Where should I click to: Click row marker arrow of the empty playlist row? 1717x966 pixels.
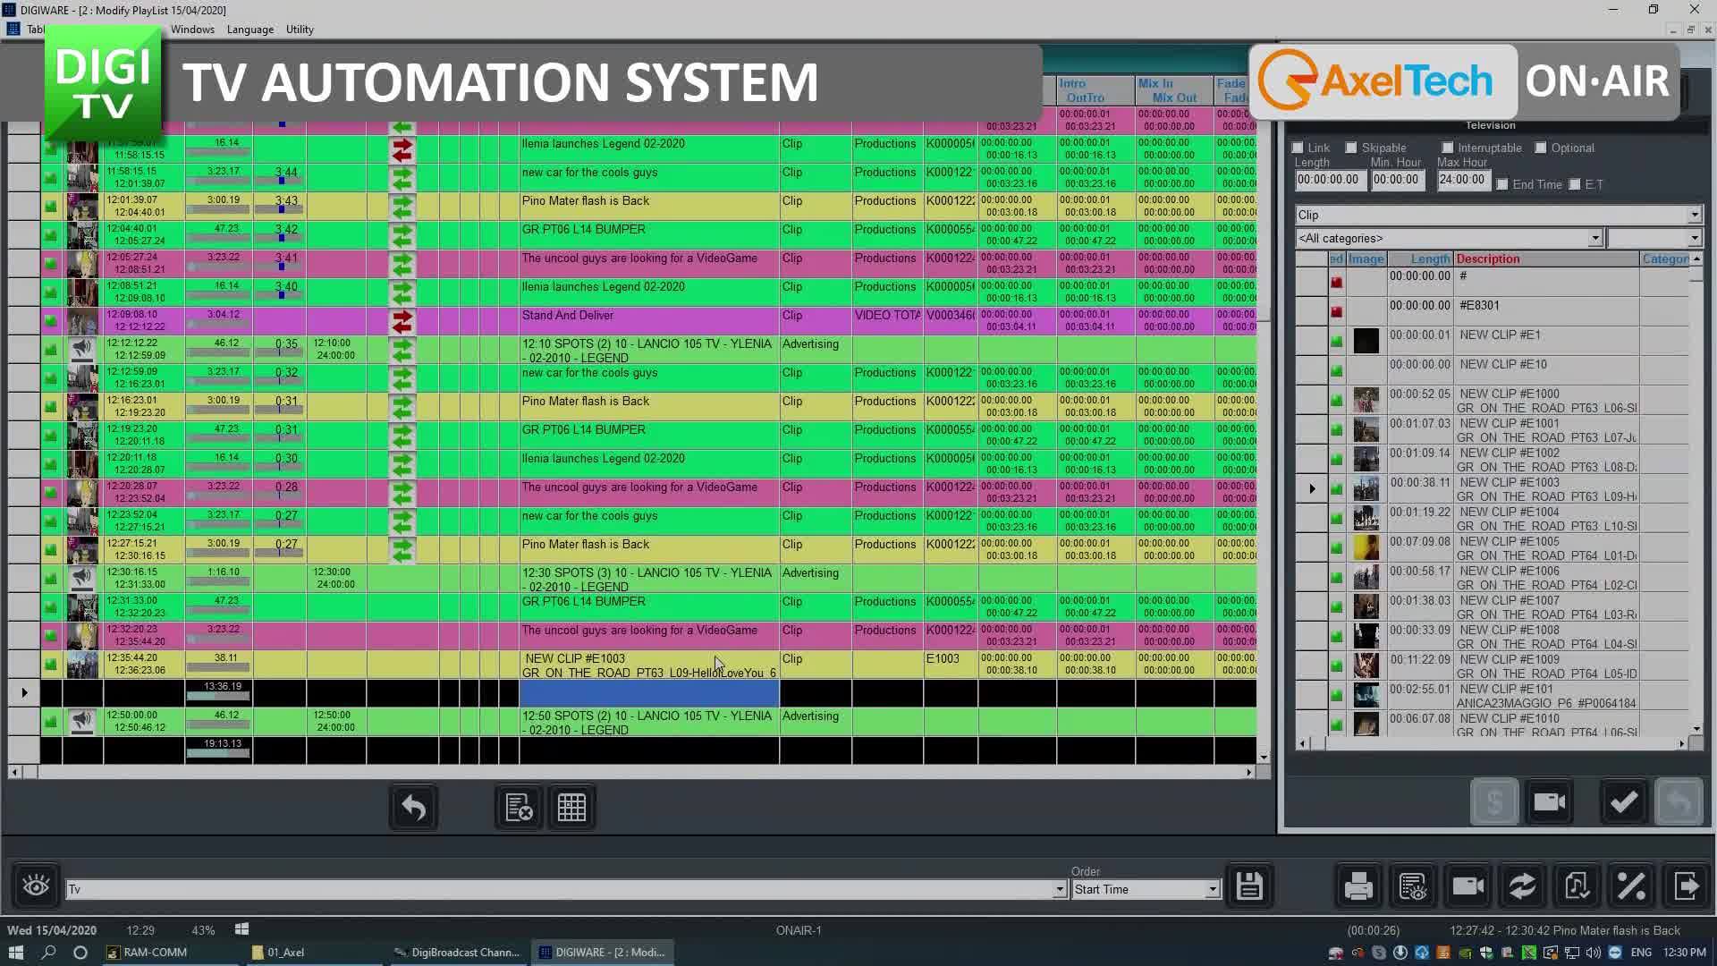click(24, 692)
